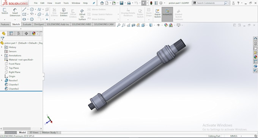Select the Straight Slot tool
This screenshot has width=258, height=138.
coord(24,19)
